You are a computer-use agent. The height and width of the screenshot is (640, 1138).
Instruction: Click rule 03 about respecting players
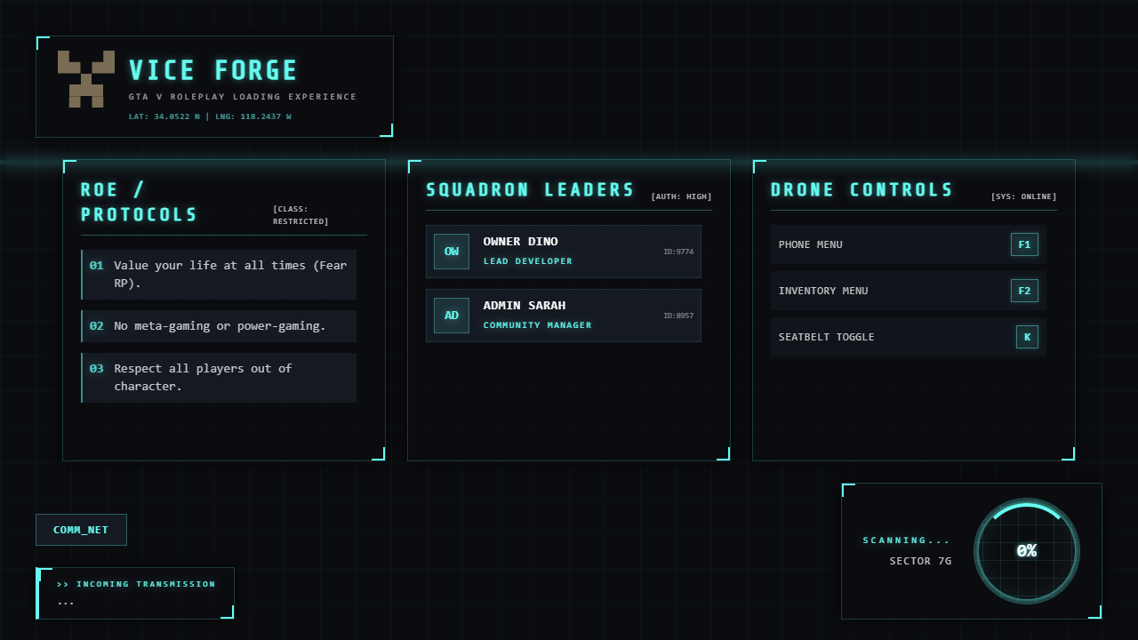pos(219,378)
